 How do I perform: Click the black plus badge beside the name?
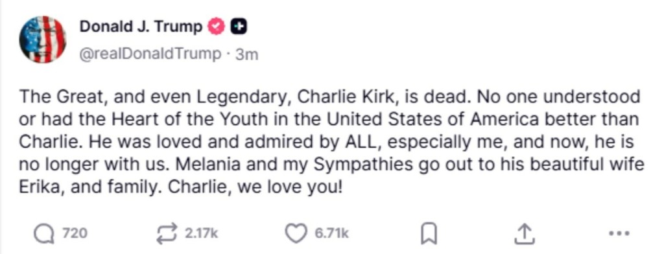click(239, 27)
